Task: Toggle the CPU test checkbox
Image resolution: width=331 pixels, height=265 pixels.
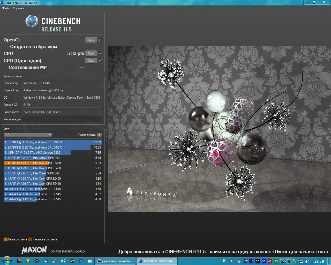Action: (100, 53)
